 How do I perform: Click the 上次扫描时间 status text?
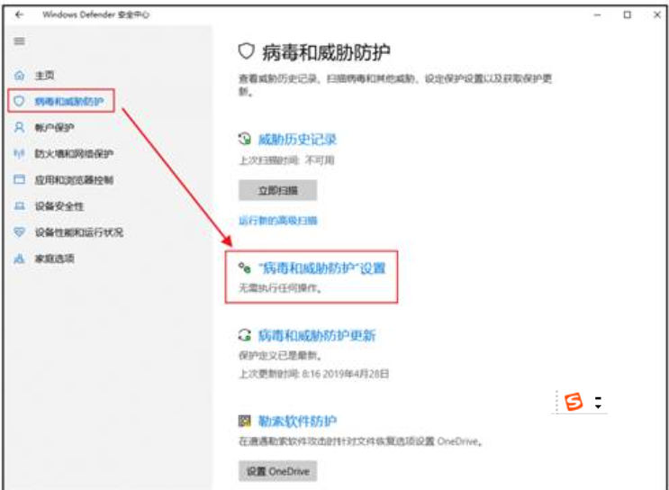286,160
